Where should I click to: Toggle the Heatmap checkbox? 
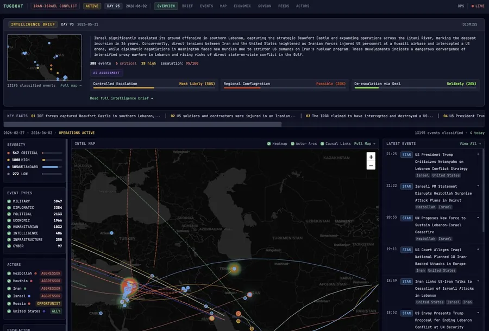[269, 144]
